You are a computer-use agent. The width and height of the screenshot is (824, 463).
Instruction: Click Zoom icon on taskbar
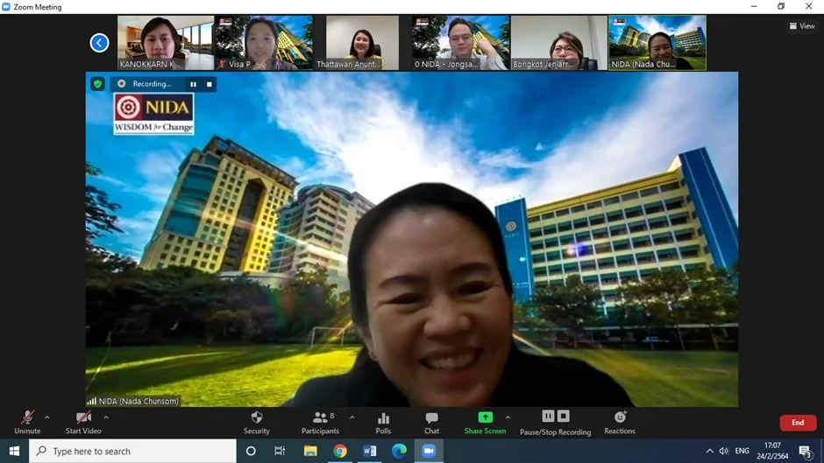coord(429,451)
